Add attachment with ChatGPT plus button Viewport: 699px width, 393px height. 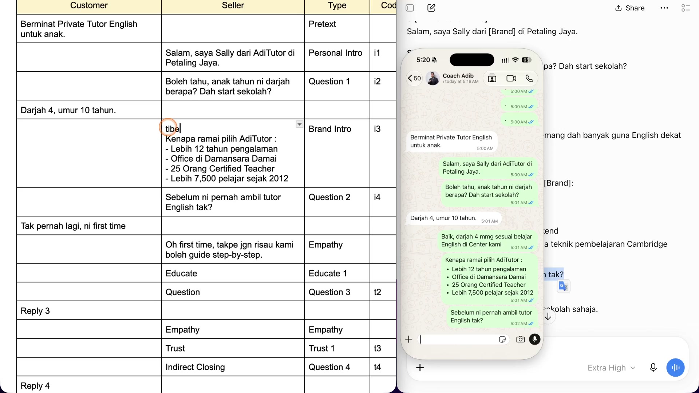pos(420,368)
